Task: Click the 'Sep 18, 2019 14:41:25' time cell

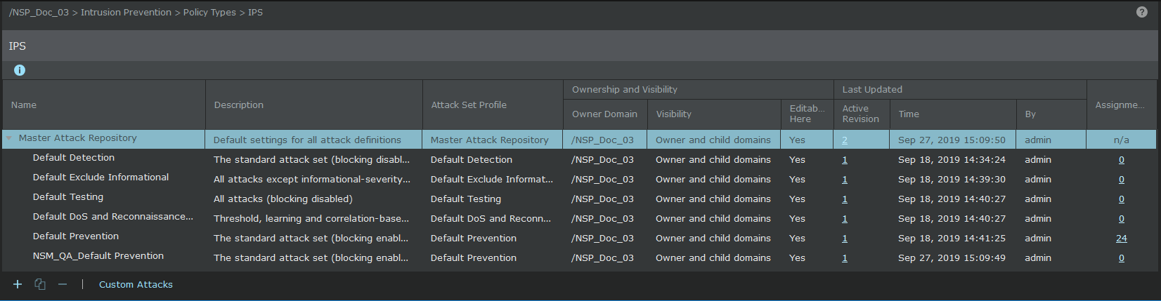Action: (952, 238)
